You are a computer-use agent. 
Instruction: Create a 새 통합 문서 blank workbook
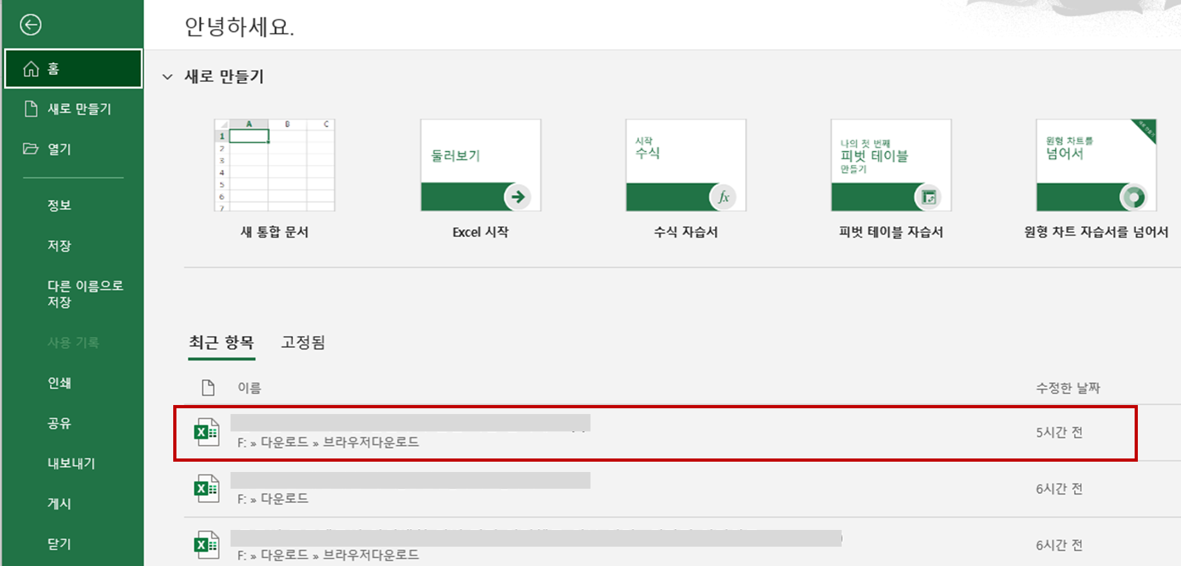274,165
